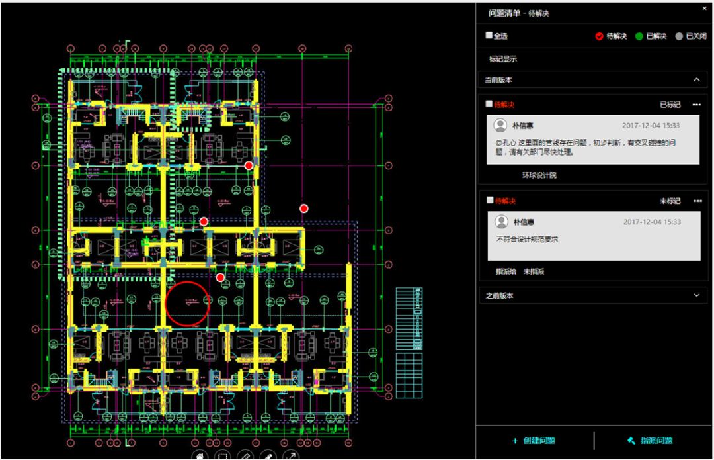Select the rectangle selection tool icon
The width and height of the screenshot is (714, 460).
(223, 455)
